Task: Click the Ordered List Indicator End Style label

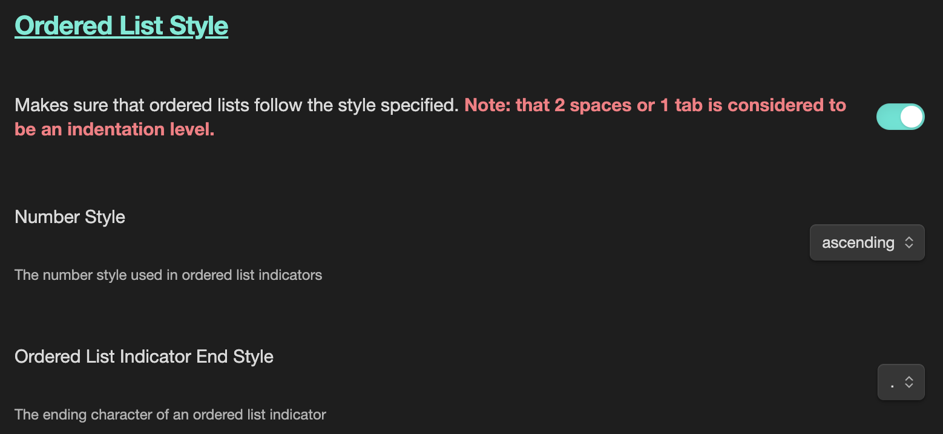Action: coord(143,357)
